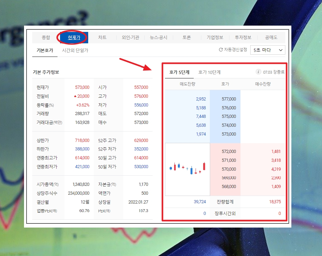The height and width of the screenshot is (256, 322).
Task: Click the 상장일 value 2022.01.27
Action: [138, 202]
